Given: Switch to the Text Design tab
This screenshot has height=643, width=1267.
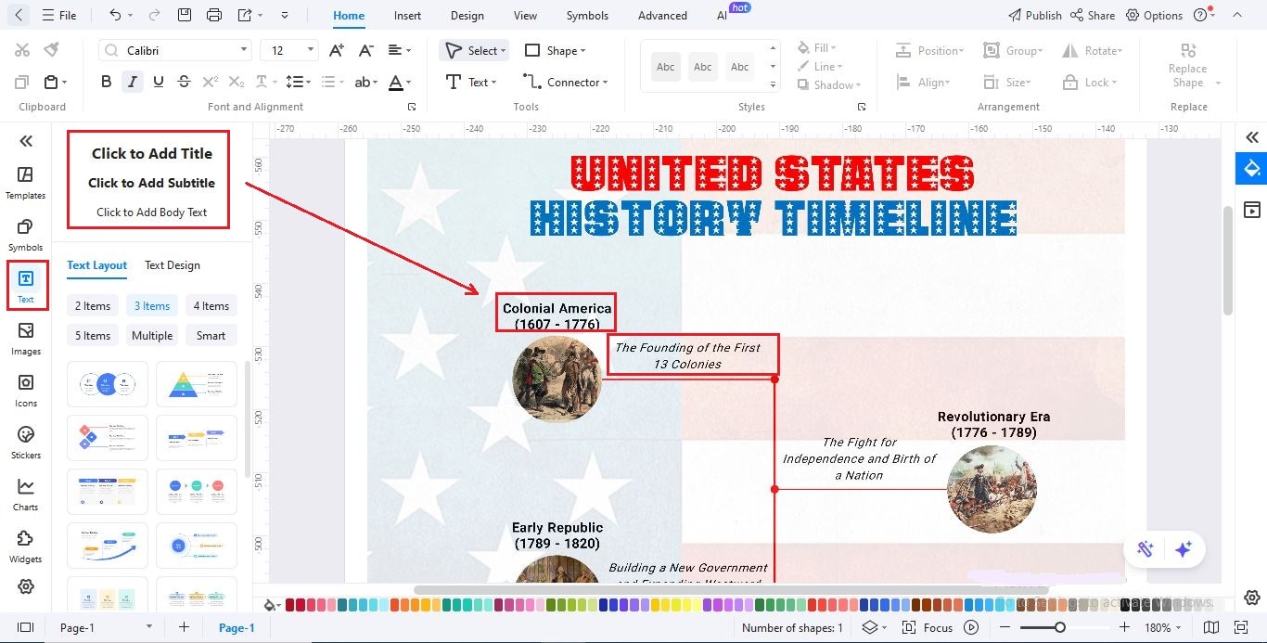Looking at the screenshot, I should tap(173, 265).
